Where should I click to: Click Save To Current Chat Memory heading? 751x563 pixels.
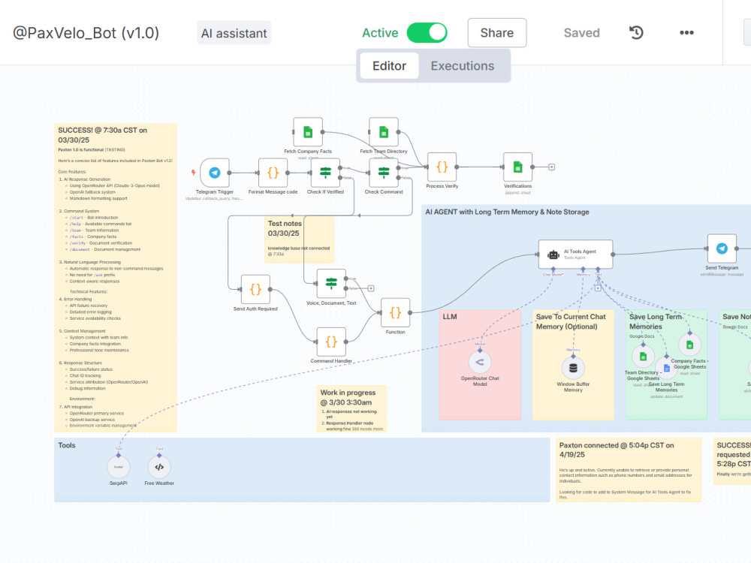[571, 321]
